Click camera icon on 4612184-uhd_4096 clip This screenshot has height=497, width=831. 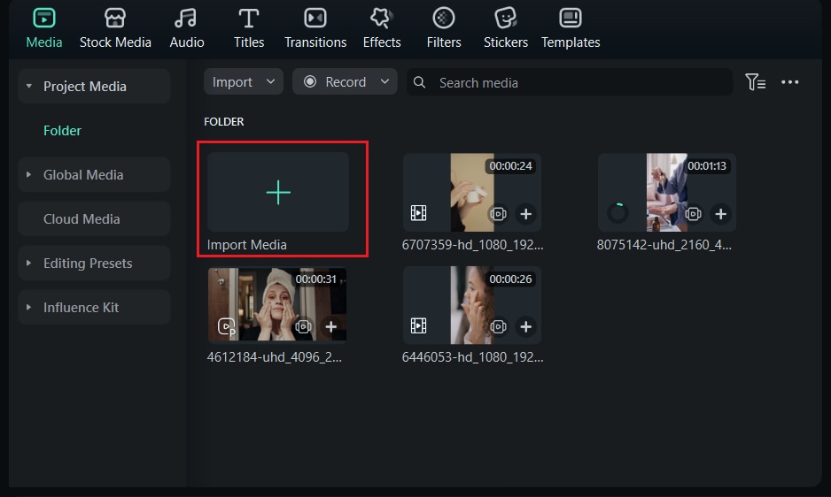pyautogui.click(x=303, y=326)
